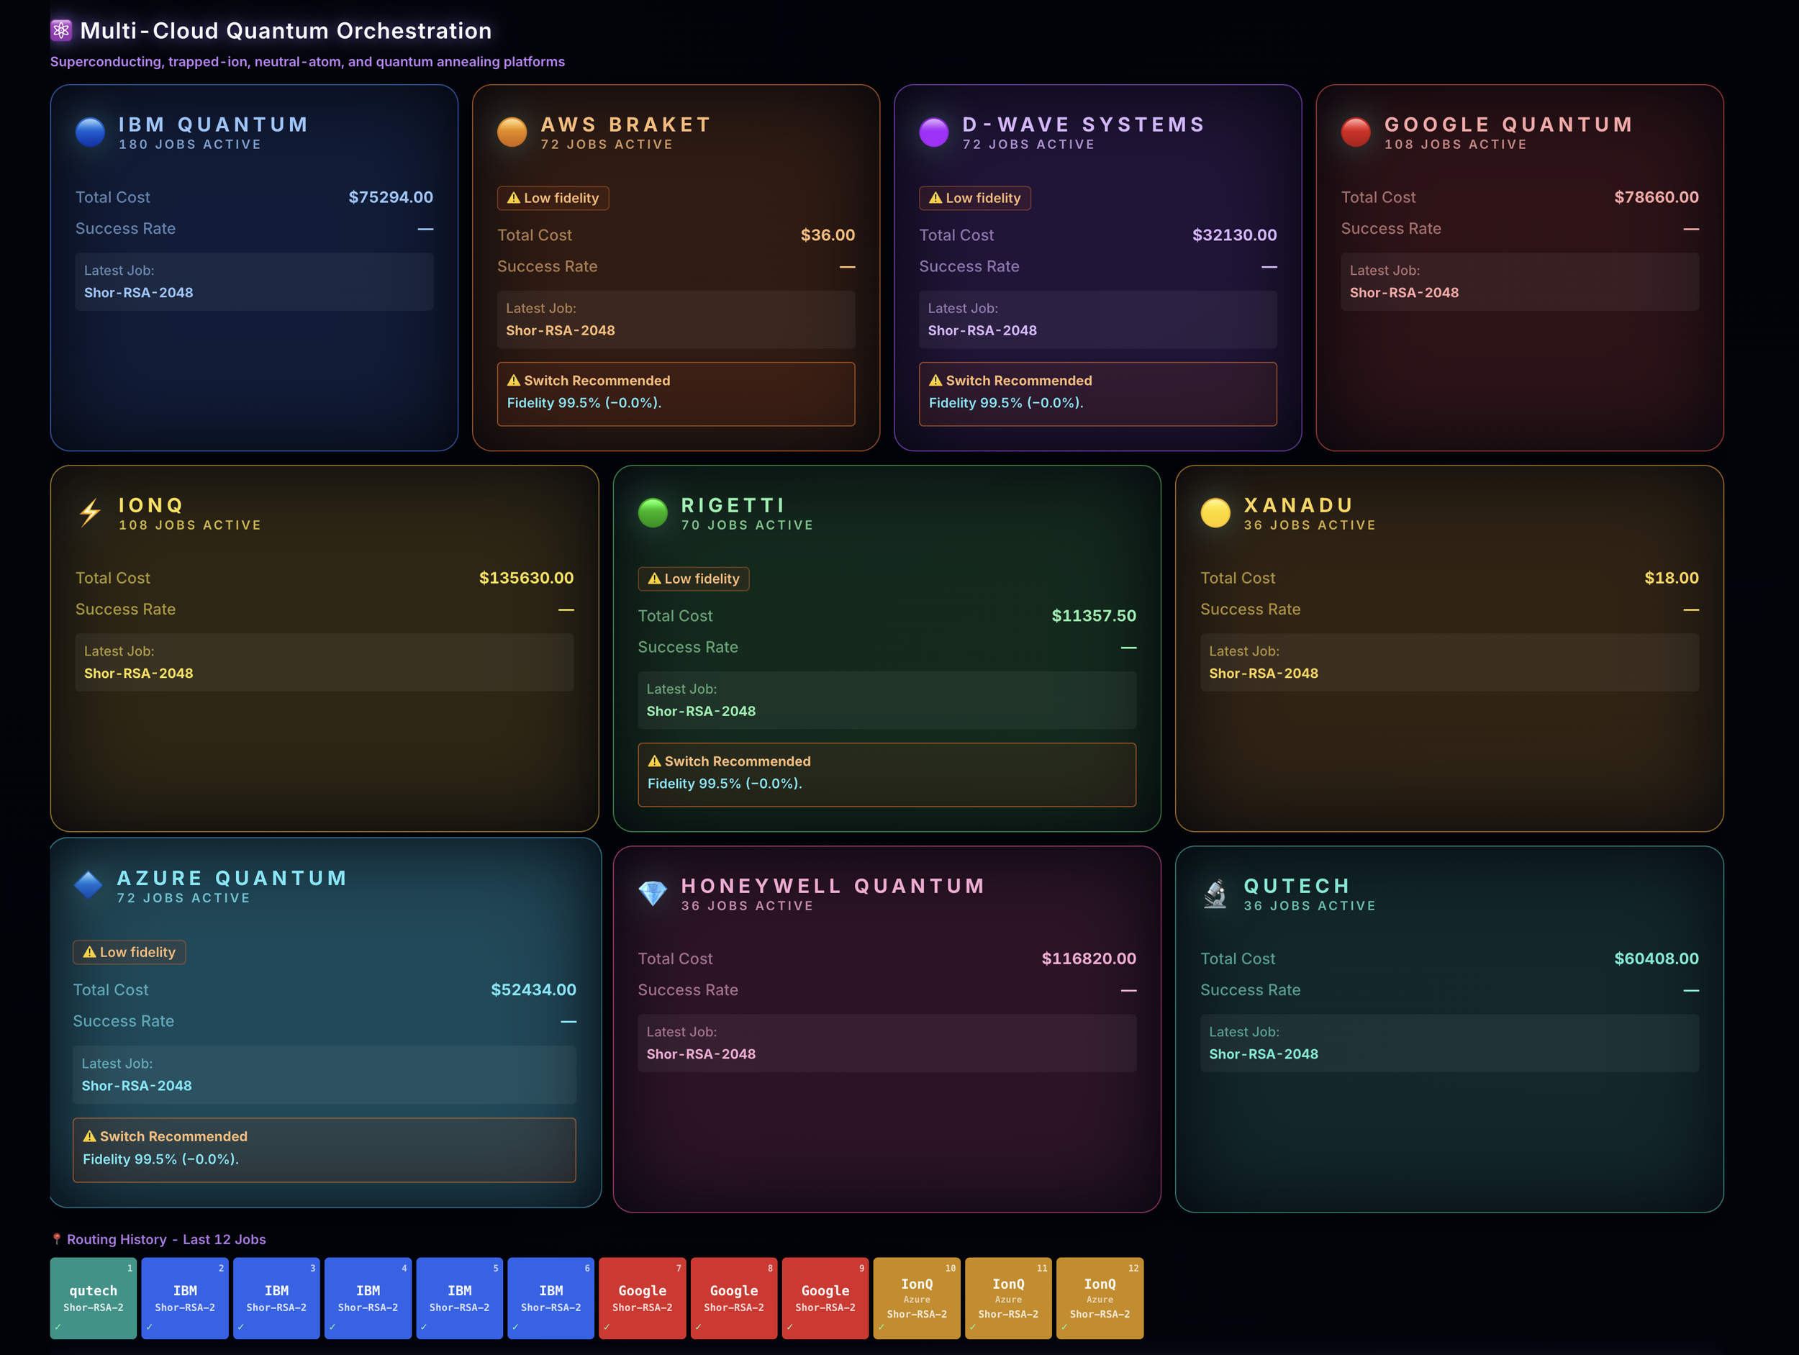The height and width of the screenshot is (1355, 1799).
Task: Select the IBM routing history tile numbered 4
Action: [x=368, y=1297]
